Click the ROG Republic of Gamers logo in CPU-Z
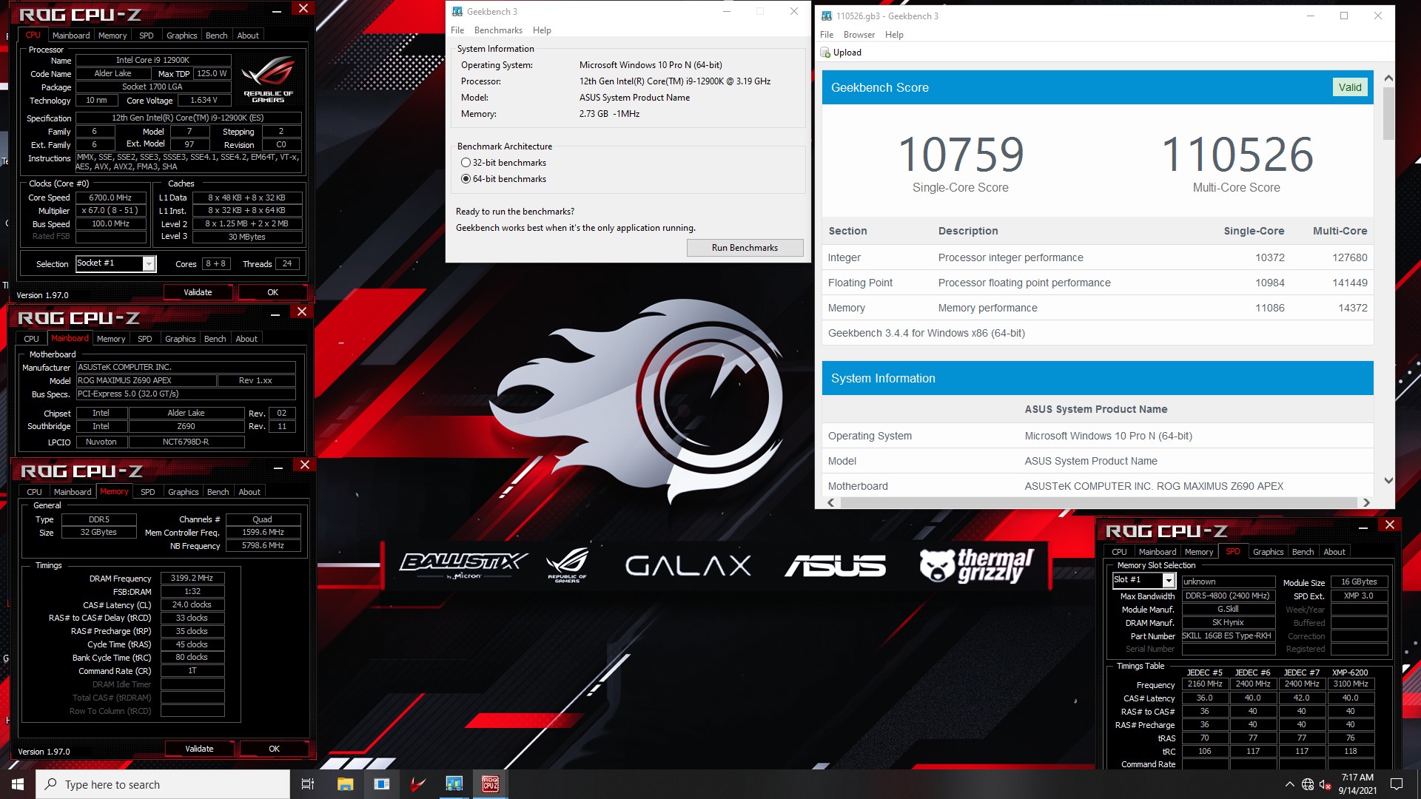The image size is (1421, 799). (x=268, y=79)
